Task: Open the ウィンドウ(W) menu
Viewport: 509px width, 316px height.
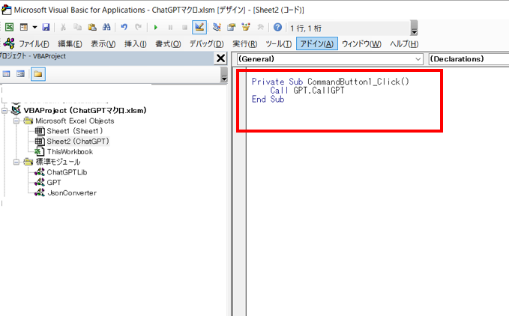Action: [x=361, y=43]
